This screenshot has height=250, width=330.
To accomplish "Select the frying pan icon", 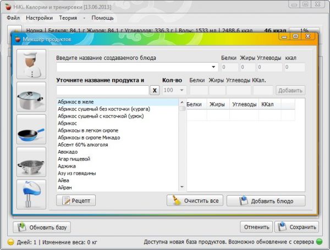I will 31,129.
